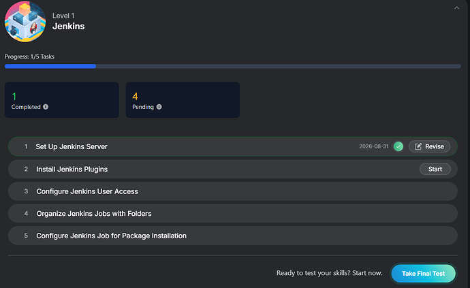This screenshot has width=470, height=288.
Task: Click the Jenkins course avatar image
Action: pos(25,22)
